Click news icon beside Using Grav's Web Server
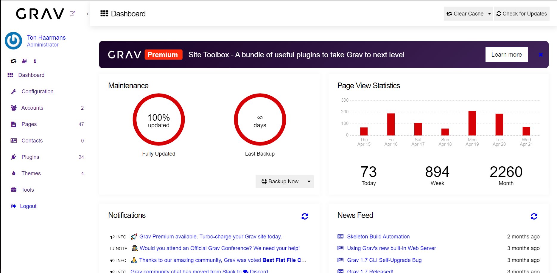 coord(340,248)
